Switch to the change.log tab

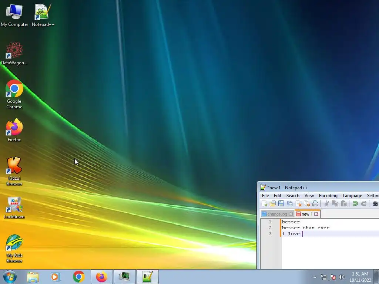(x=277, y=214)
